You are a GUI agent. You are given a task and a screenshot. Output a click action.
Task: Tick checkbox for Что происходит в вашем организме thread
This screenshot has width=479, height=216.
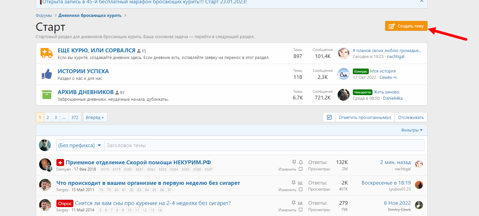coord(301,189)
